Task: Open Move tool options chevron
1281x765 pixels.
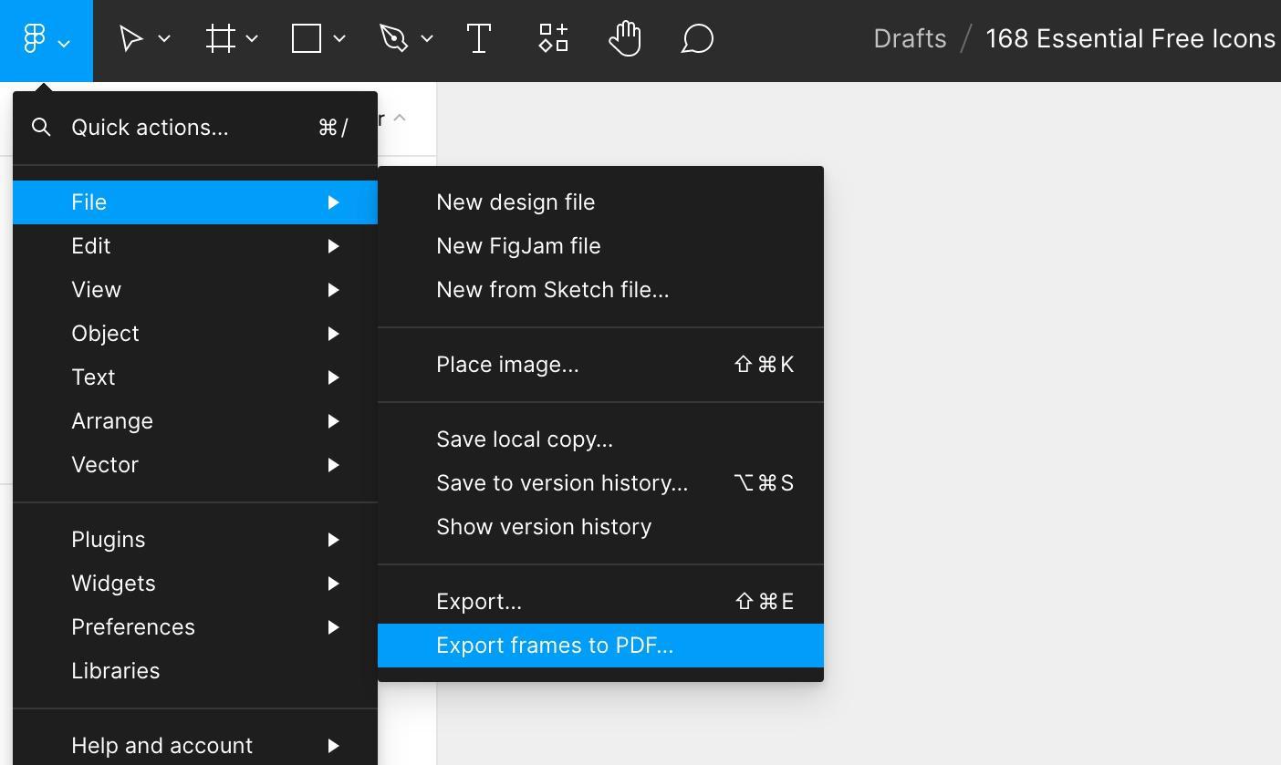Action: [164, 39]
